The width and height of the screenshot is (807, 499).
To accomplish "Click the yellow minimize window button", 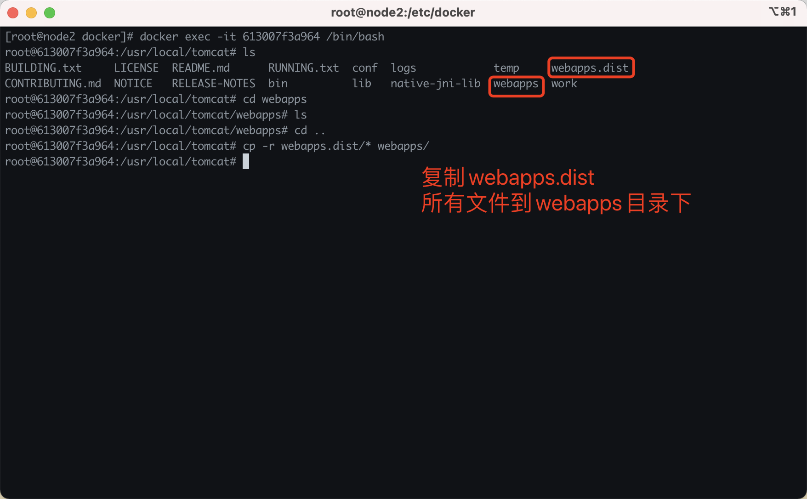I will pyautogui.click(x=31, y=13).
